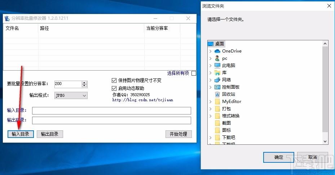
Task: Click the 输入目录 path text field
Action: point(111,111)
